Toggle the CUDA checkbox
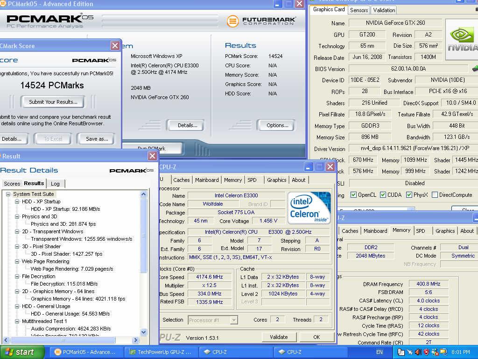 tap(383, 195)
